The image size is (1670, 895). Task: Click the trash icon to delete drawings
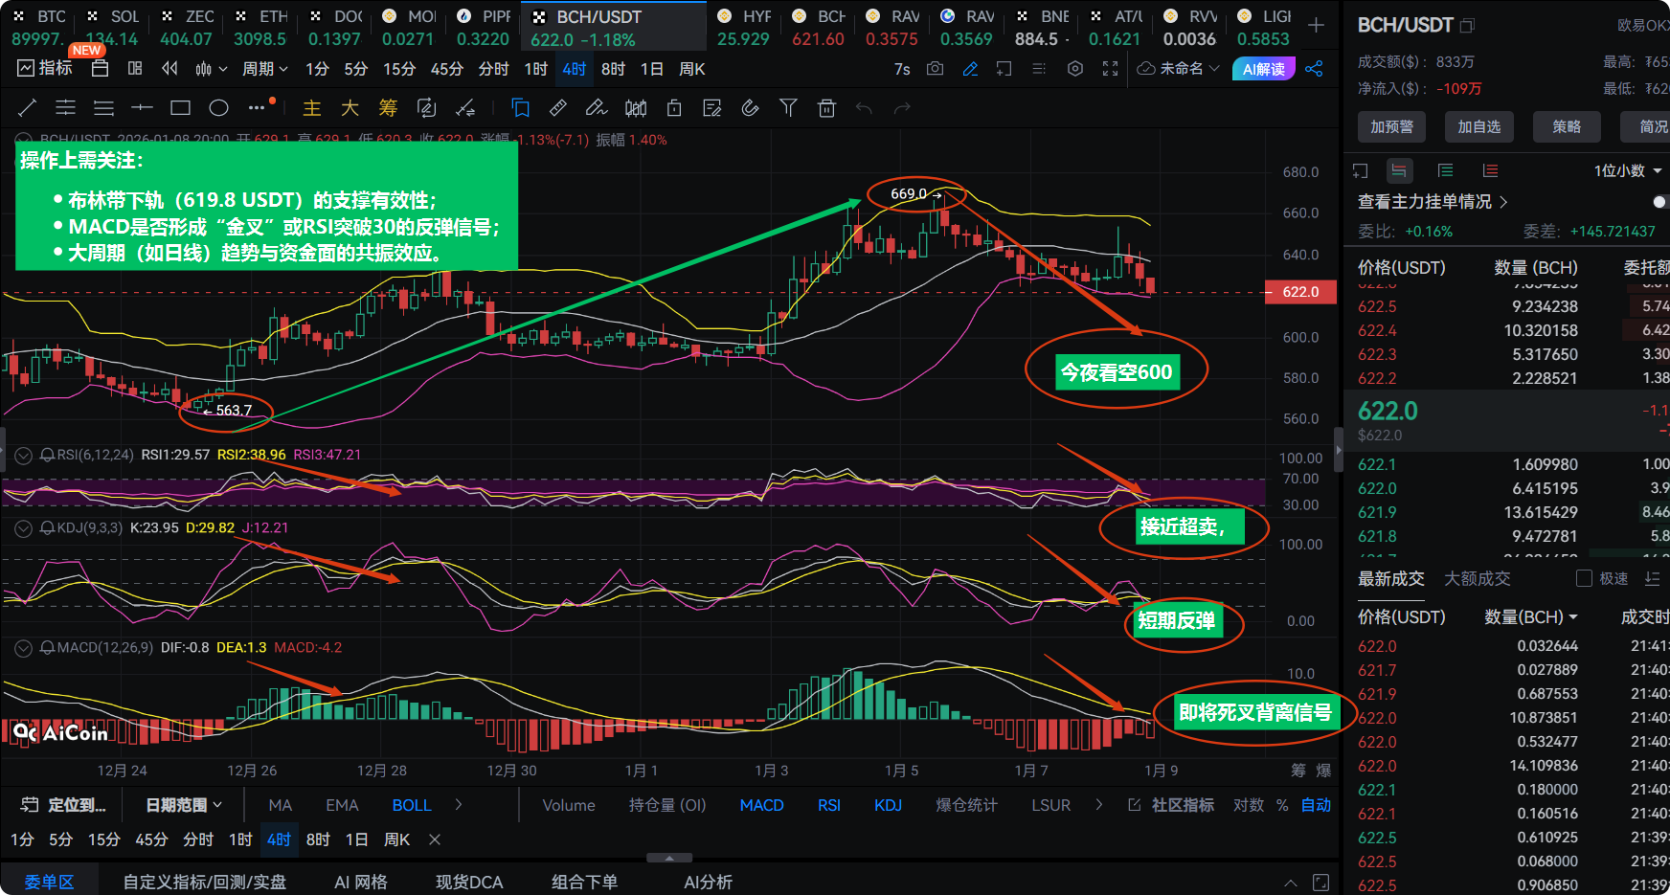[x=826, y=108]
